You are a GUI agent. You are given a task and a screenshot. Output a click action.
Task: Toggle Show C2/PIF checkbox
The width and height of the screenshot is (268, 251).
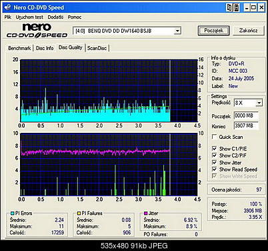click(214, 155)
